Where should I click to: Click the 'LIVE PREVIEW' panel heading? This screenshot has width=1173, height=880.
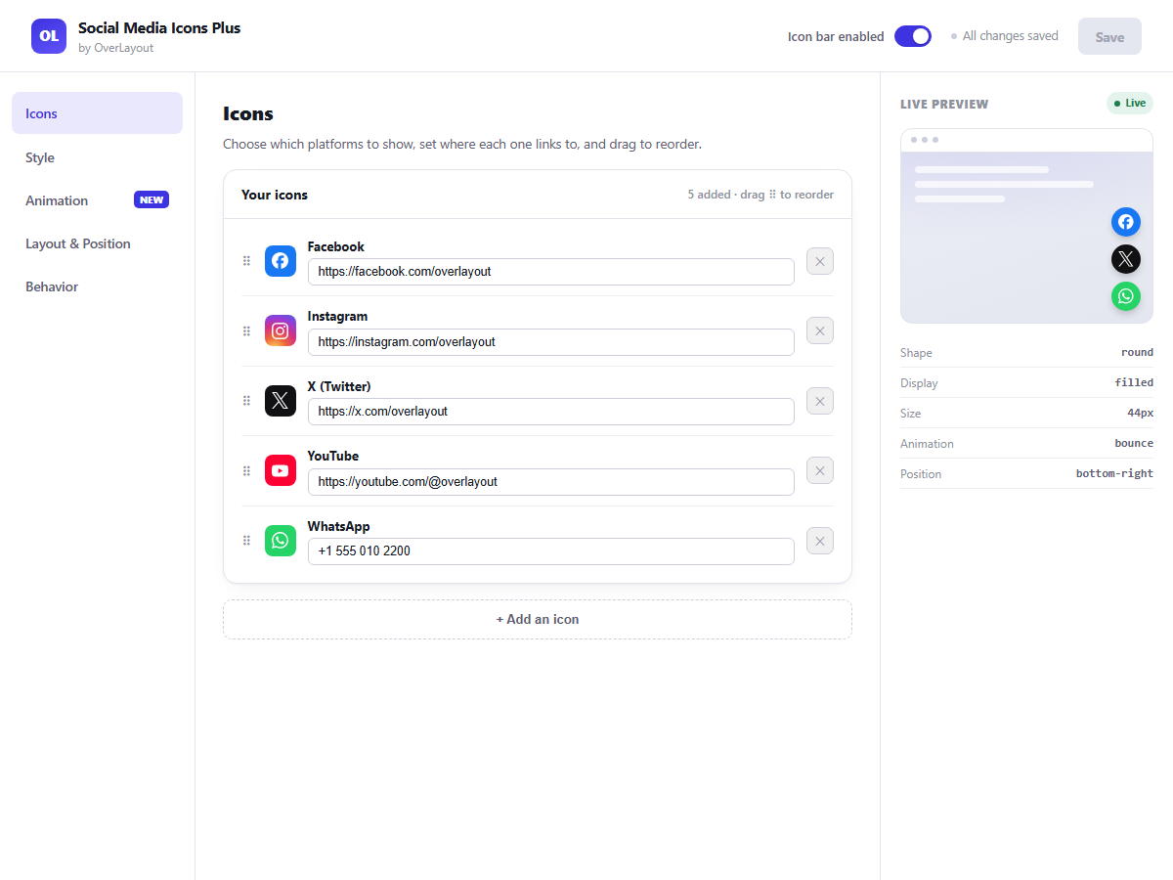(x=944, y=104)
